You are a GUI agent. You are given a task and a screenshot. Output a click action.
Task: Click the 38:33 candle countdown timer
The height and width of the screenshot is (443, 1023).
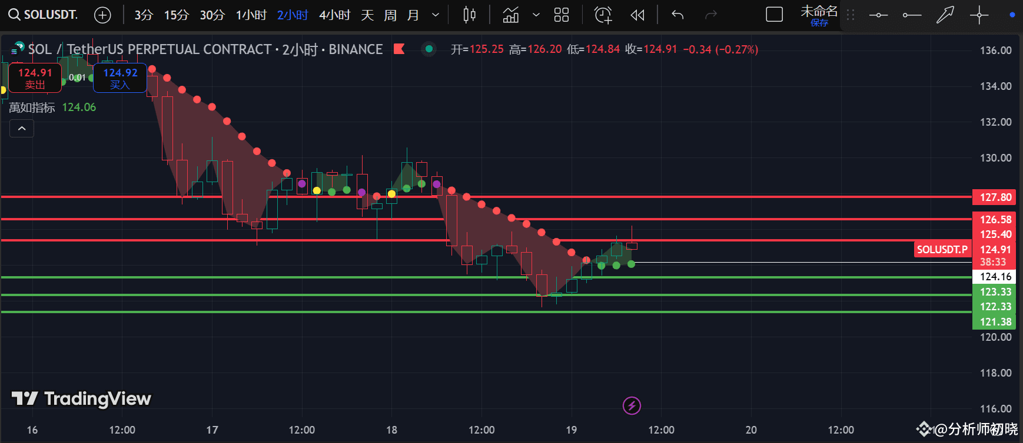tap(992, 262)
